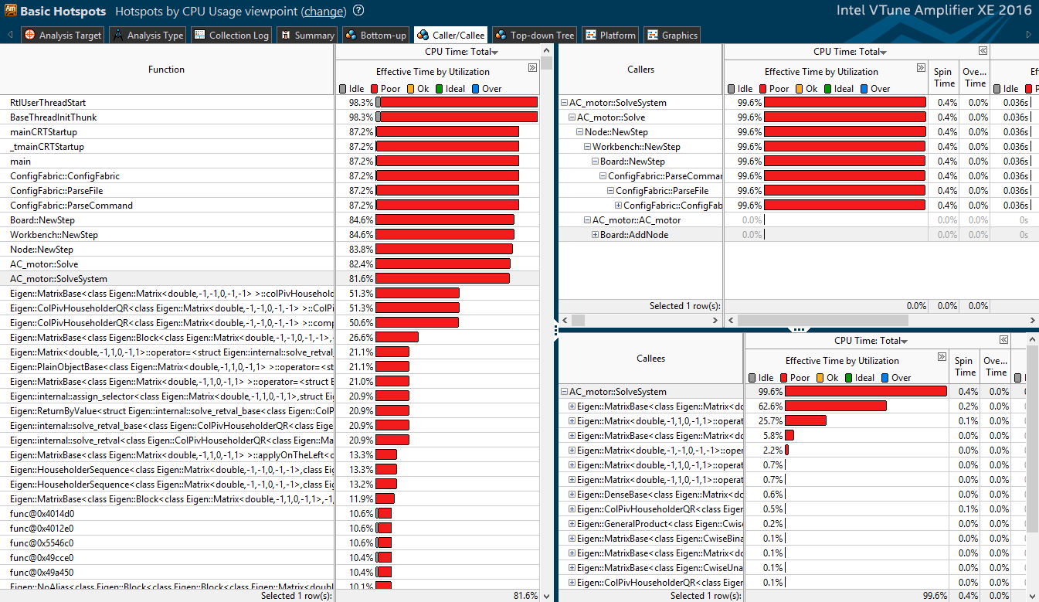Click the (change) viewpoint link
The width and height of the screenshot is (1039, 602).
324,12
